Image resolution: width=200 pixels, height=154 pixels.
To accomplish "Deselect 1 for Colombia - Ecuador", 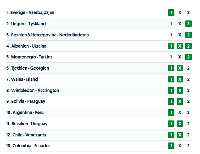I will coord(171,146).
